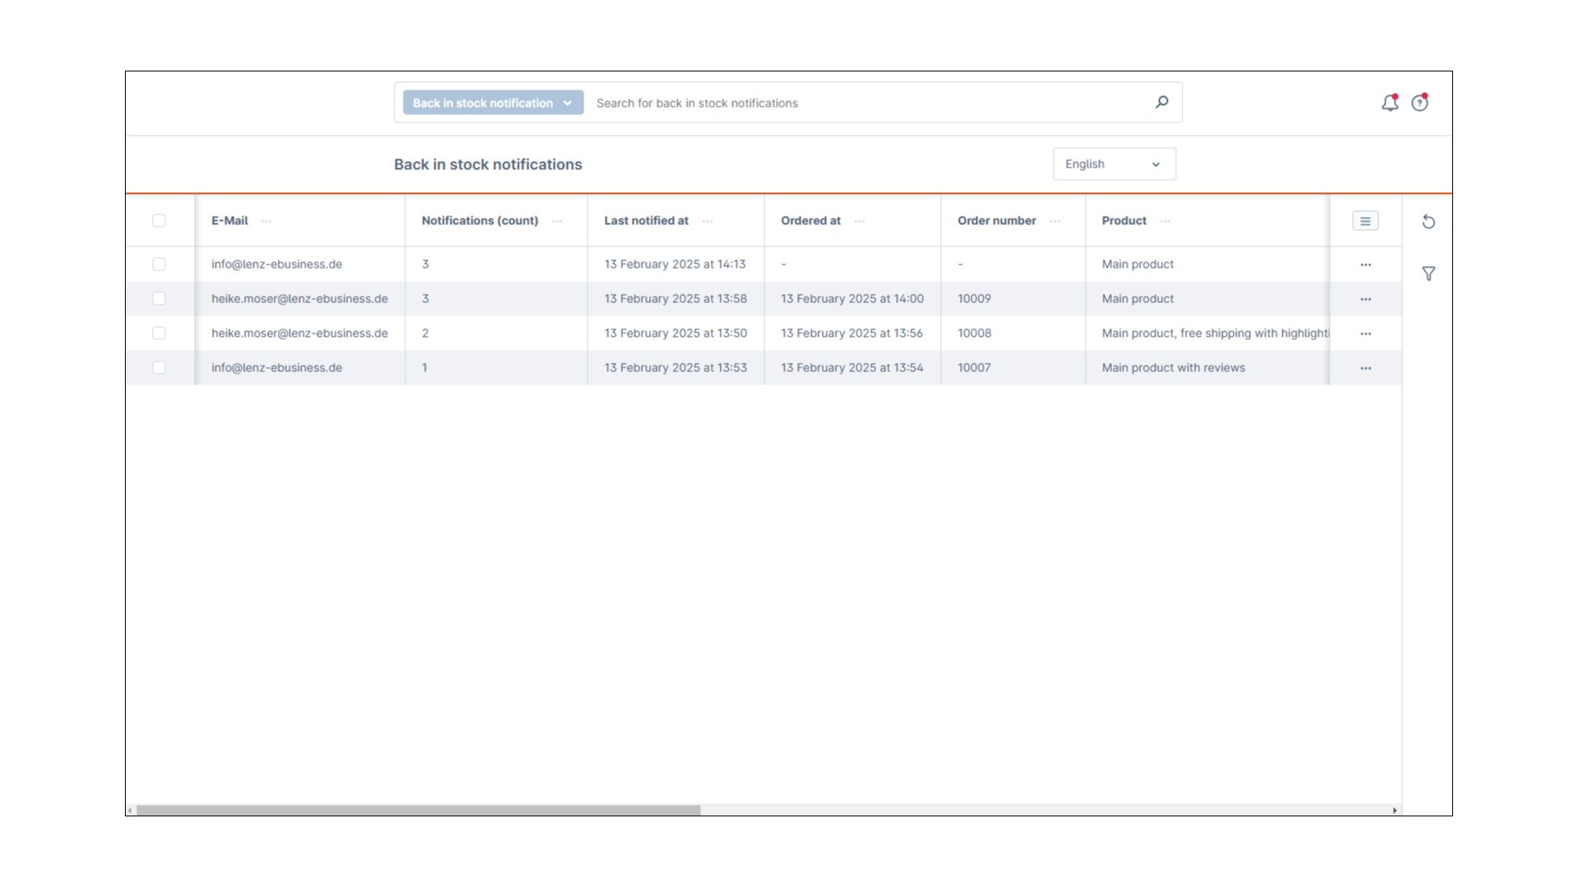Focus the back in stock search field
This screenshot has height=887, width=1578.
tap(871, 103)
